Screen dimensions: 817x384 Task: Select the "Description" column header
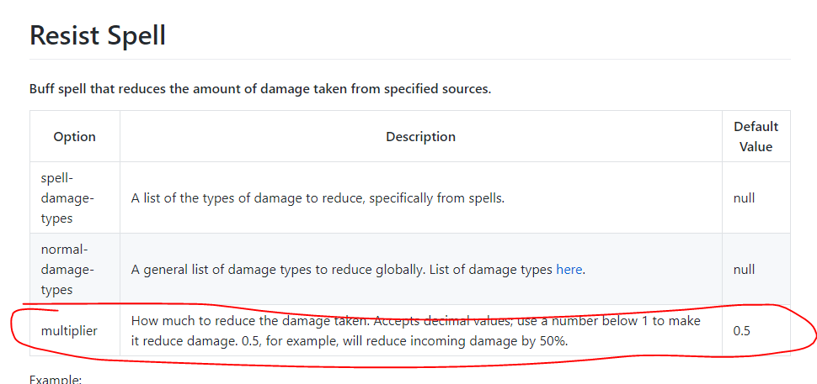click(420, 136)
